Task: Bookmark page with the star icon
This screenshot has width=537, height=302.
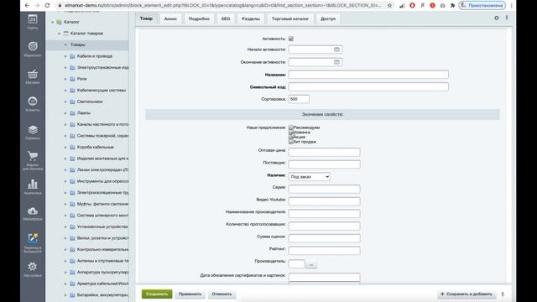Action: pyautogui.click(x=389, y=6)
